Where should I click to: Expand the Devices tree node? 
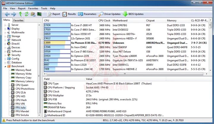(5, 48)
